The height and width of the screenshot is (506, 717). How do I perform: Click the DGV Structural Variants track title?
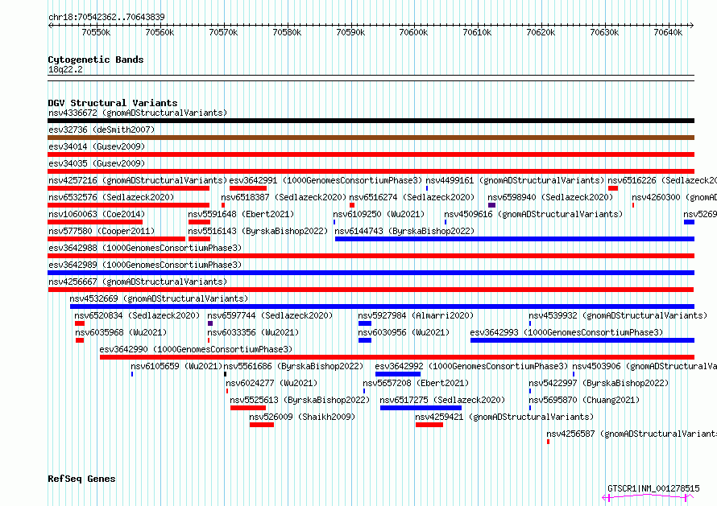113,103
